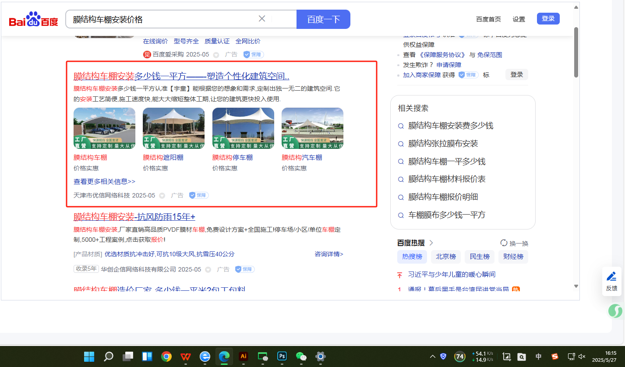
Task: Launch Adobe Illustrator from the taskbar
Action: [x=244, y=356]
